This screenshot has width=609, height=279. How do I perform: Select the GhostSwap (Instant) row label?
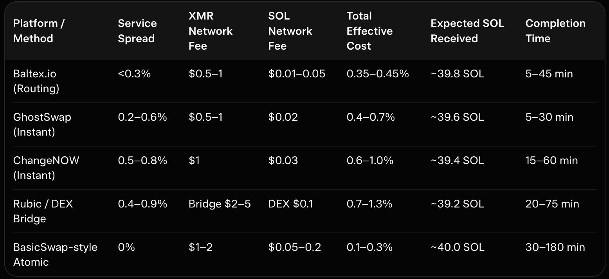coord(42,125)
